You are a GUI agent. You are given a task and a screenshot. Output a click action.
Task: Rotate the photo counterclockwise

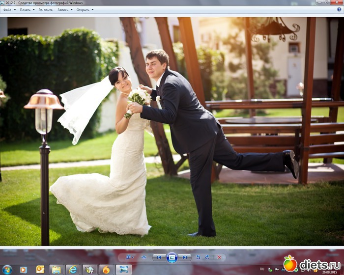tap(198, 257)
